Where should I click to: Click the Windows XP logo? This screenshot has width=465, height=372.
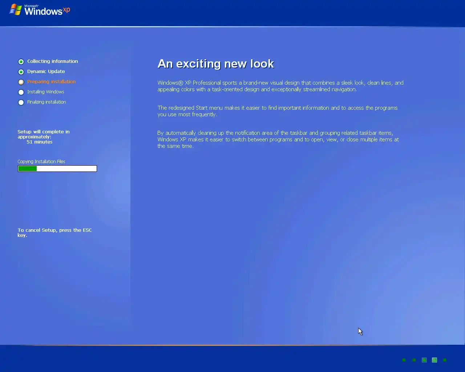click(40, 10)
